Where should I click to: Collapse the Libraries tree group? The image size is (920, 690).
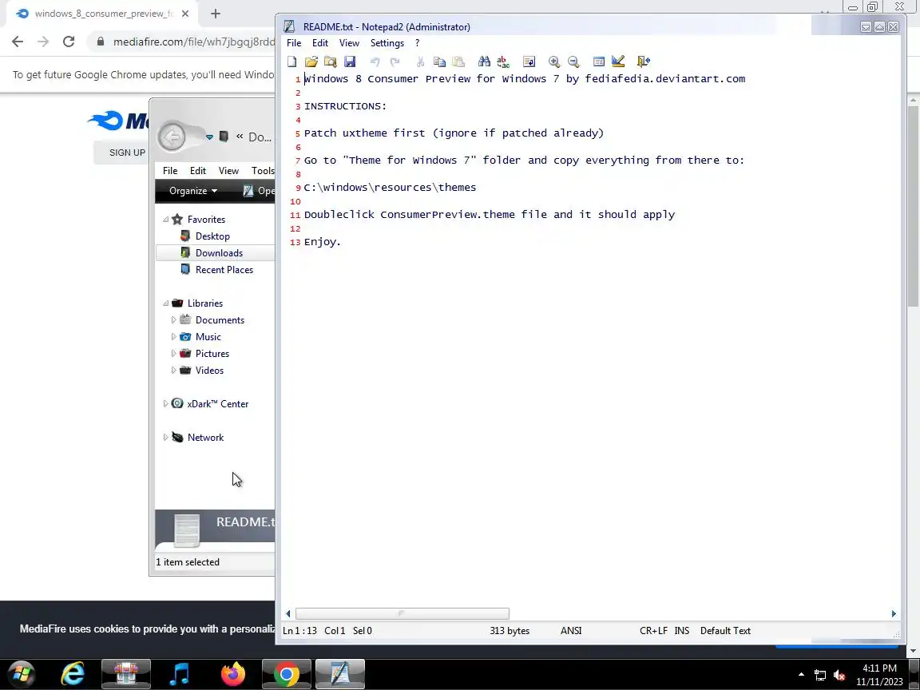pos(166,303)
